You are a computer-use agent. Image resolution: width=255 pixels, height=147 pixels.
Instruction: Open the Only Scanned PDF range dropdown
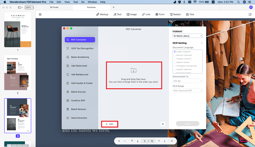tap(187, 90)
